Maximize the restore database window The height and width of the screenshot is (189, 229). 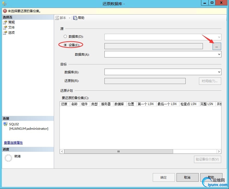(x=212, y=3)
